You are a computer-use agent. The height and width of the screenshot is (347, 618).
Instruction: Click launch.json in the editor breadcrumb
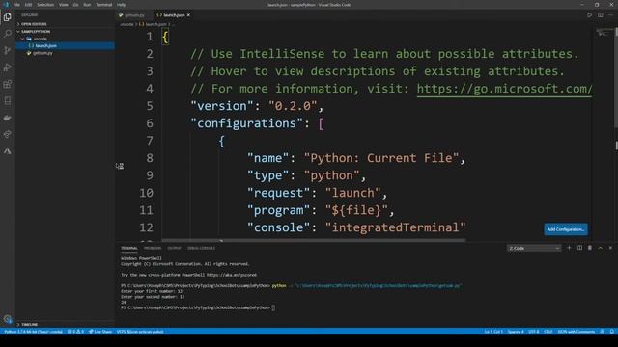[154, 24]
